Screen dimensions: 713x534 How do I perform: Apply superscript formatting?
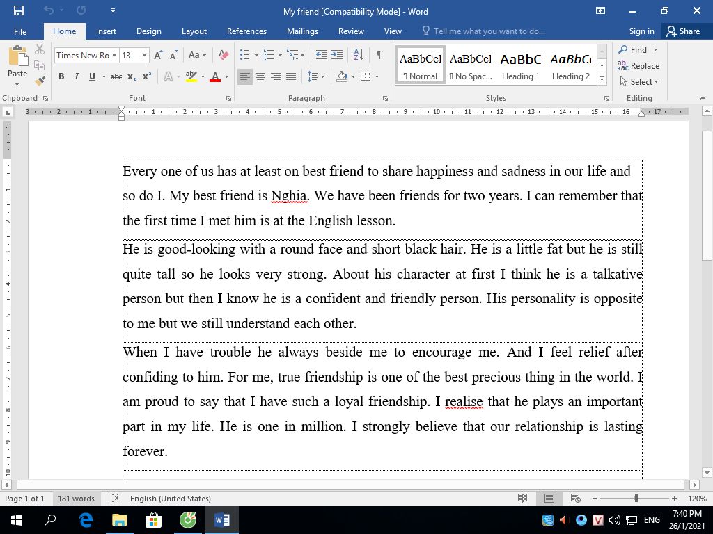coord(146,76)
